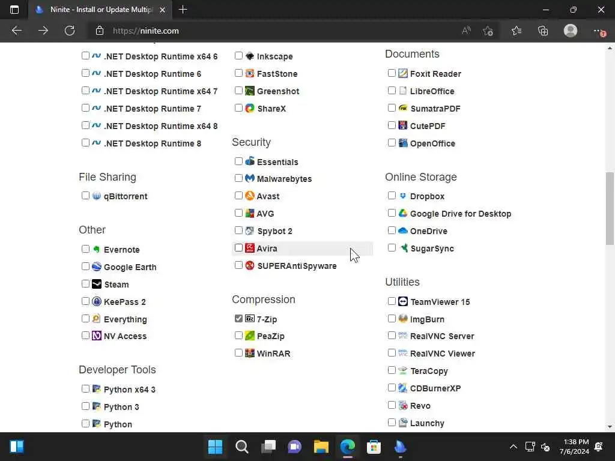Open taskbar Search
Viewport: 615px width, 461px height.
[x=241, y=447]
